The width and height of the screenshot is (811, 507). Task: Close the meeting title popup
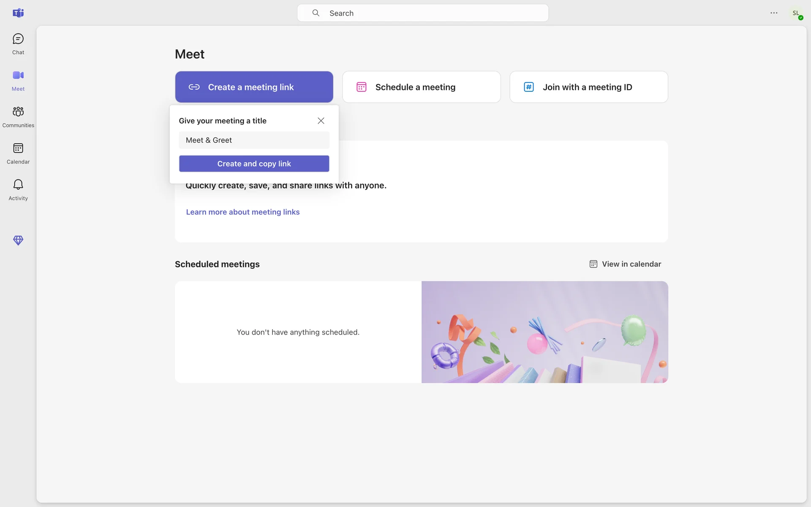321,121
